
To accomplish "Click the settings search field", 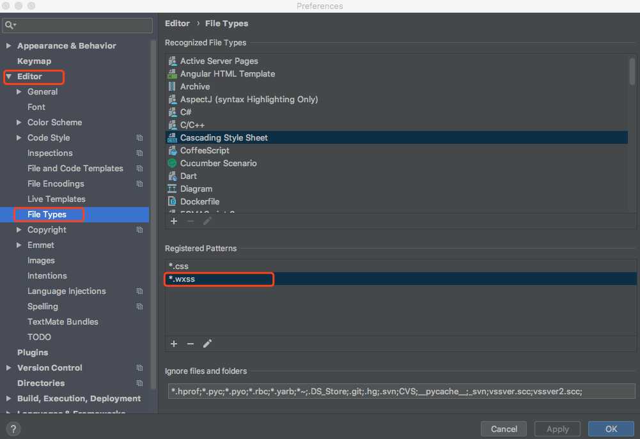I will [x=77, y=26].
